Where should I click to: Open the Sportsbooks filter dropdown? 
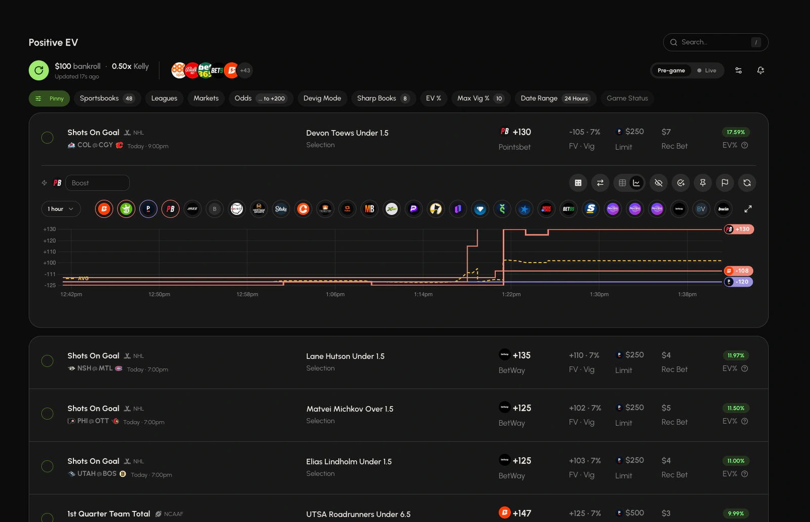pos(107,98)
